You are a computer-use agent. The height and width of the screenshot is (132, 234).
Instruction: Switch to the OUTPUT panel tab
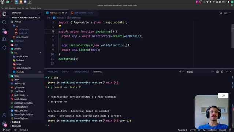click(65, 72)
